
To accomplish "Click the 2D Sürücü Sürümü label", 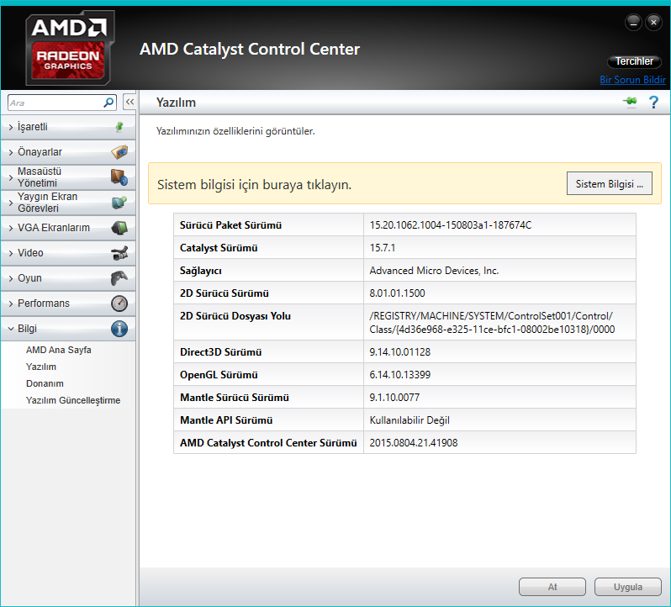I will pos(225,293).
